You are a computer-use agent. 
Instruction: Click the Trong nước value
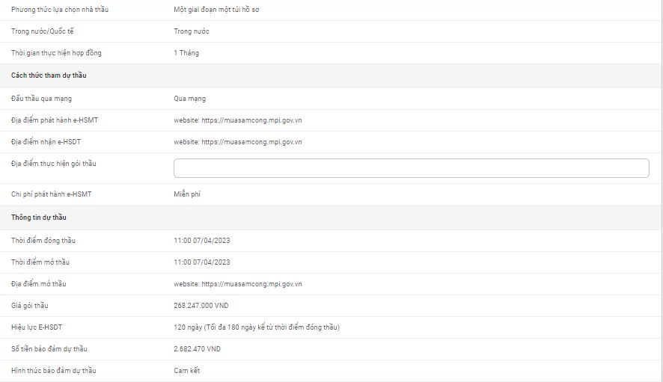click(192, 31)
